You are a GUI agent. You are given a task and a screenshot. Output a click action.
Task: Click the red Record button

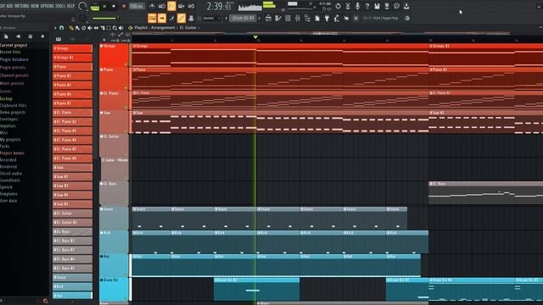124,6
